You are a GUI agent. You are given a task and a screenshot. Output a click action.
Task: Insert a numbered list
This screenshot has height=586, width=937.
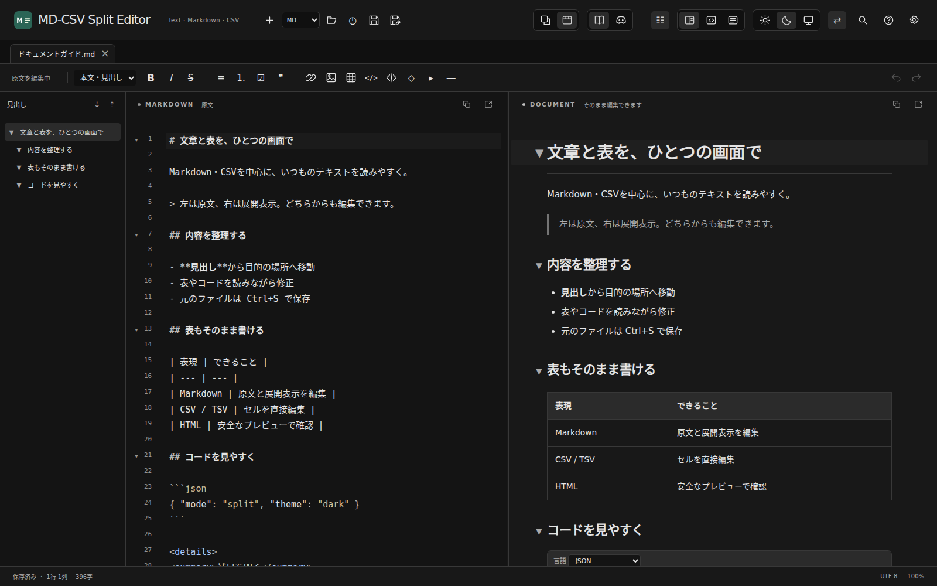coord(241,77)
